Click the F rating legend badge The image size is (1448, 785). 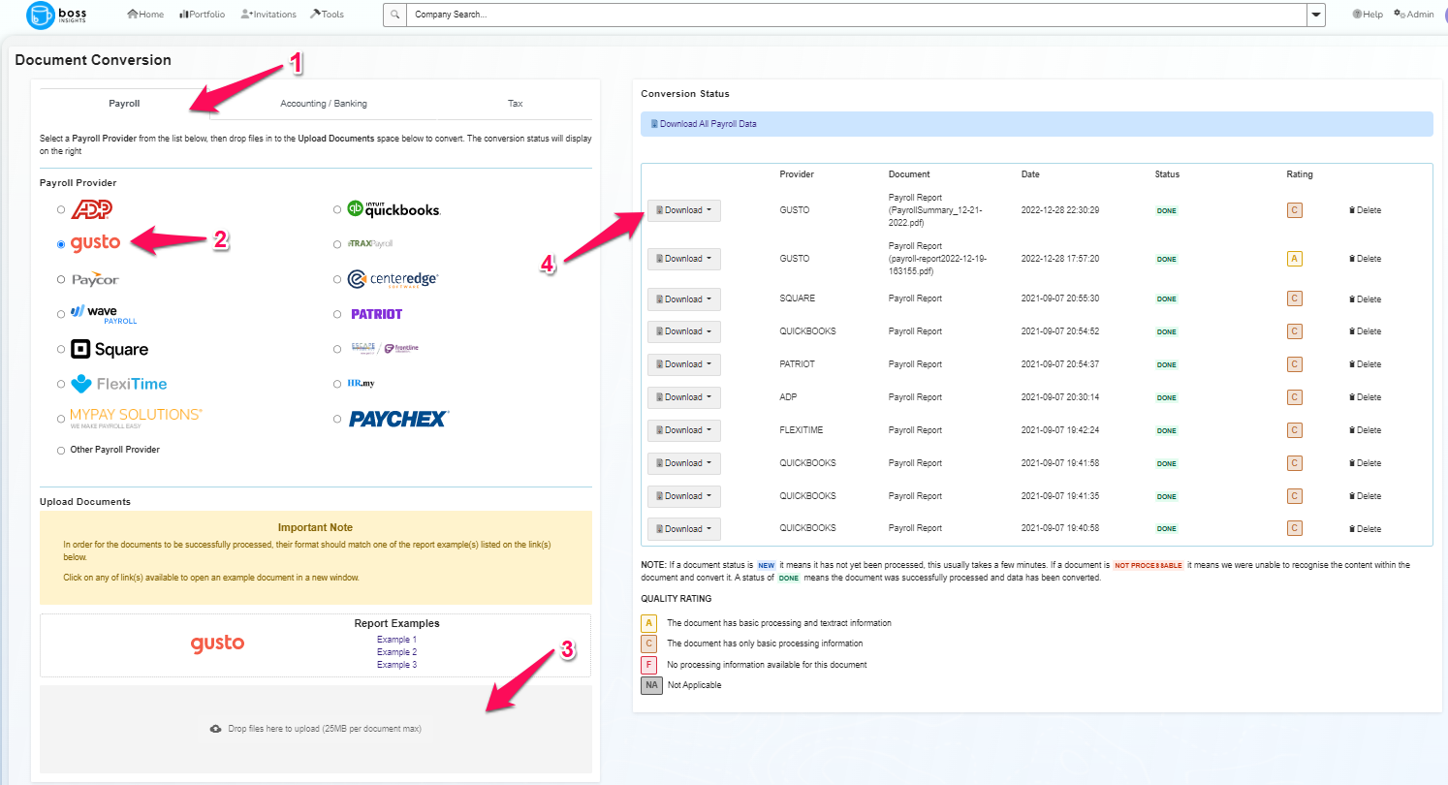[648, 665]
